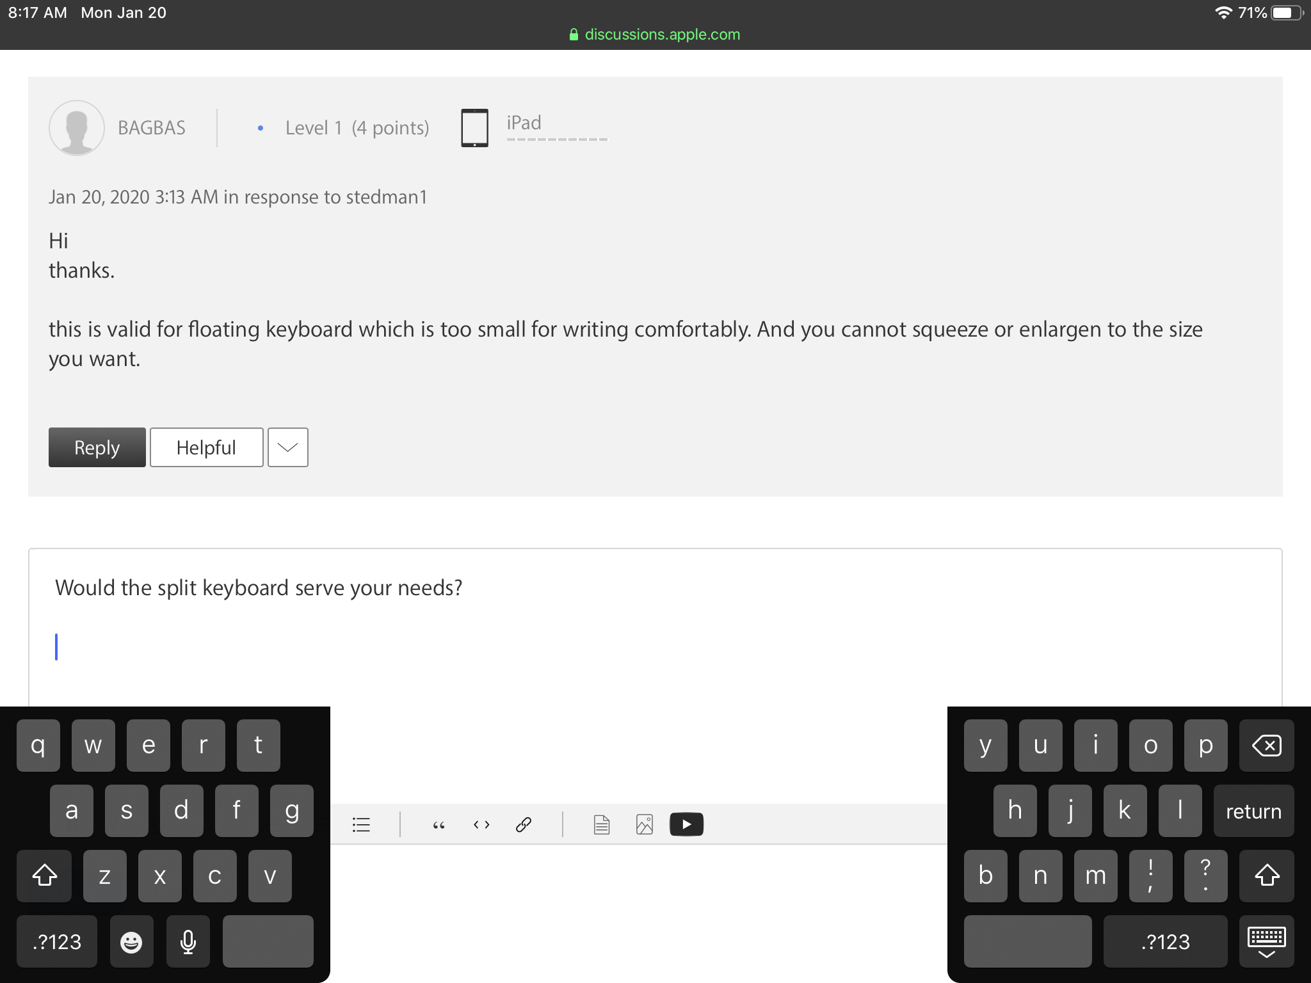Tap the emoji key on the keyboard

[x=131, y=941]
